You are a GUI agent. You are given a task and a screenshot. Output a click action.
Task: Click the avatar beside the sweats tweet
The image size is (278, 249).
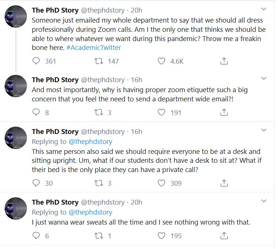tap(16, 208)
